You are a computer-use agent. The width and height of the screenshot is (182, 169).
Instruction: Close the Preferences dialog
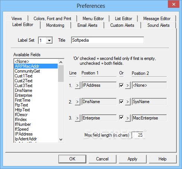click(x=174, y=4)
